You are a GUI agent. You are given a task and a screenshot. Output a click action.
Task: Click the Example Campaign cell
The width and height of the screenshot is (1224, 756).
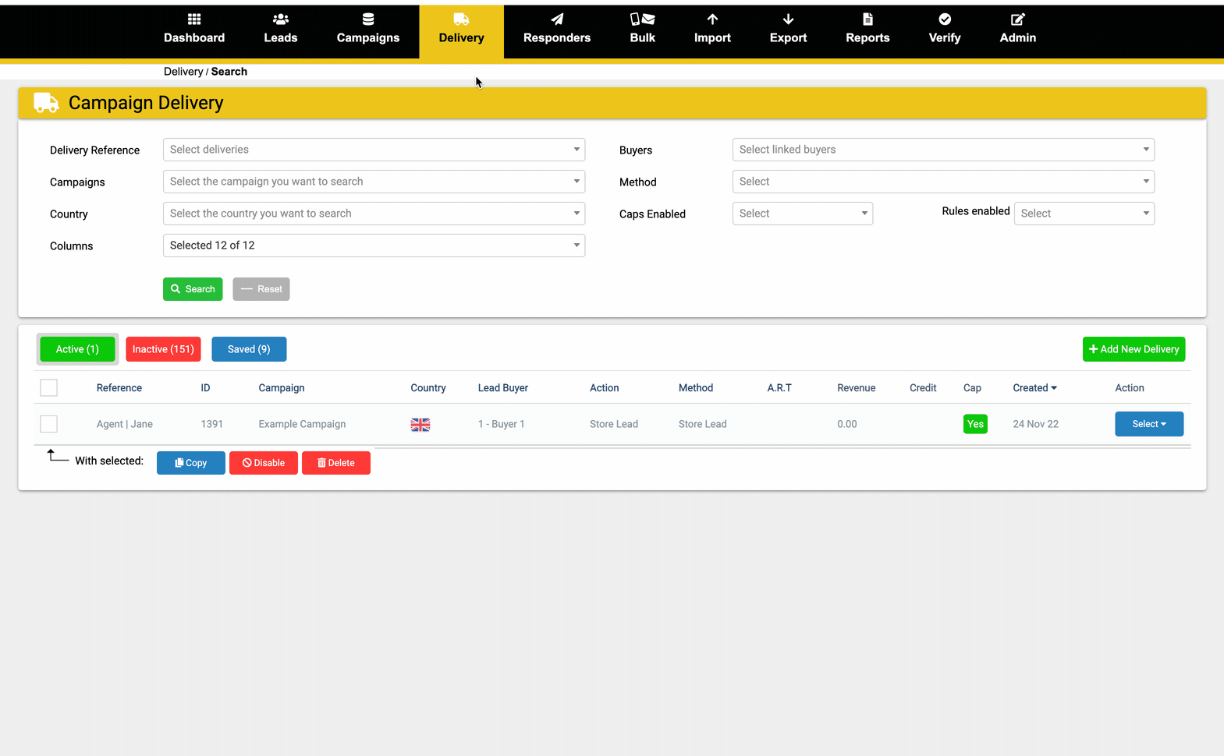point(302,424)
